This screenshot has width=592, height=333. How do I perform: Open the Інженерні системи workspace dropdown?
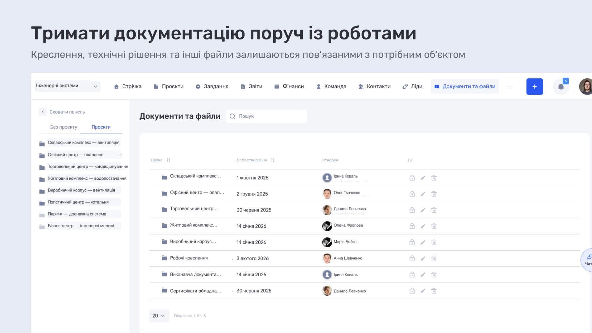point(68,86)
